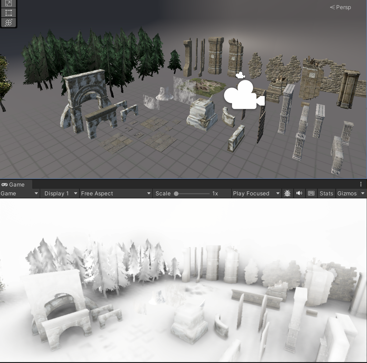Open the Display 1 dropdown
Viewport: 367px width, 363px height.
coord(60,193)
